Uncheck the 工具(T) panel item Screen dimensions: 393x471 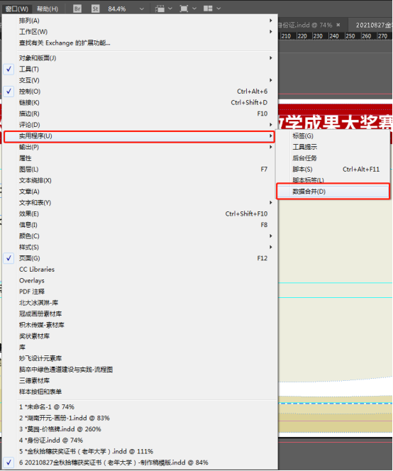(140, 69)
